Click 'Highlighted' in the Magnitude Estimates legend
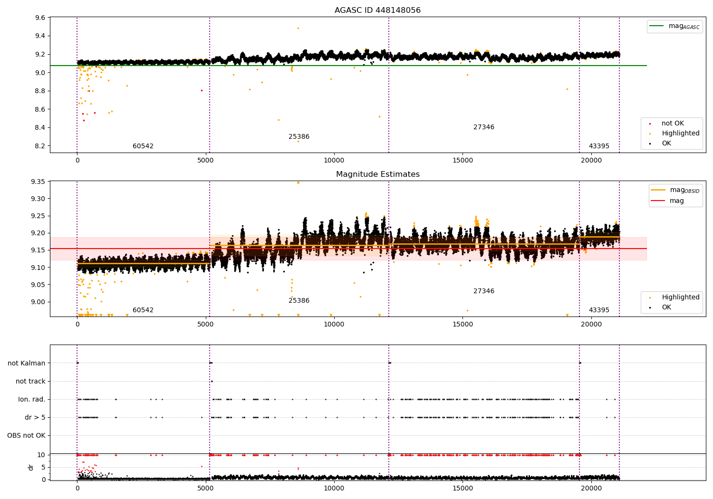The height and width of the screenshot is (499, 713). (681, 297)
